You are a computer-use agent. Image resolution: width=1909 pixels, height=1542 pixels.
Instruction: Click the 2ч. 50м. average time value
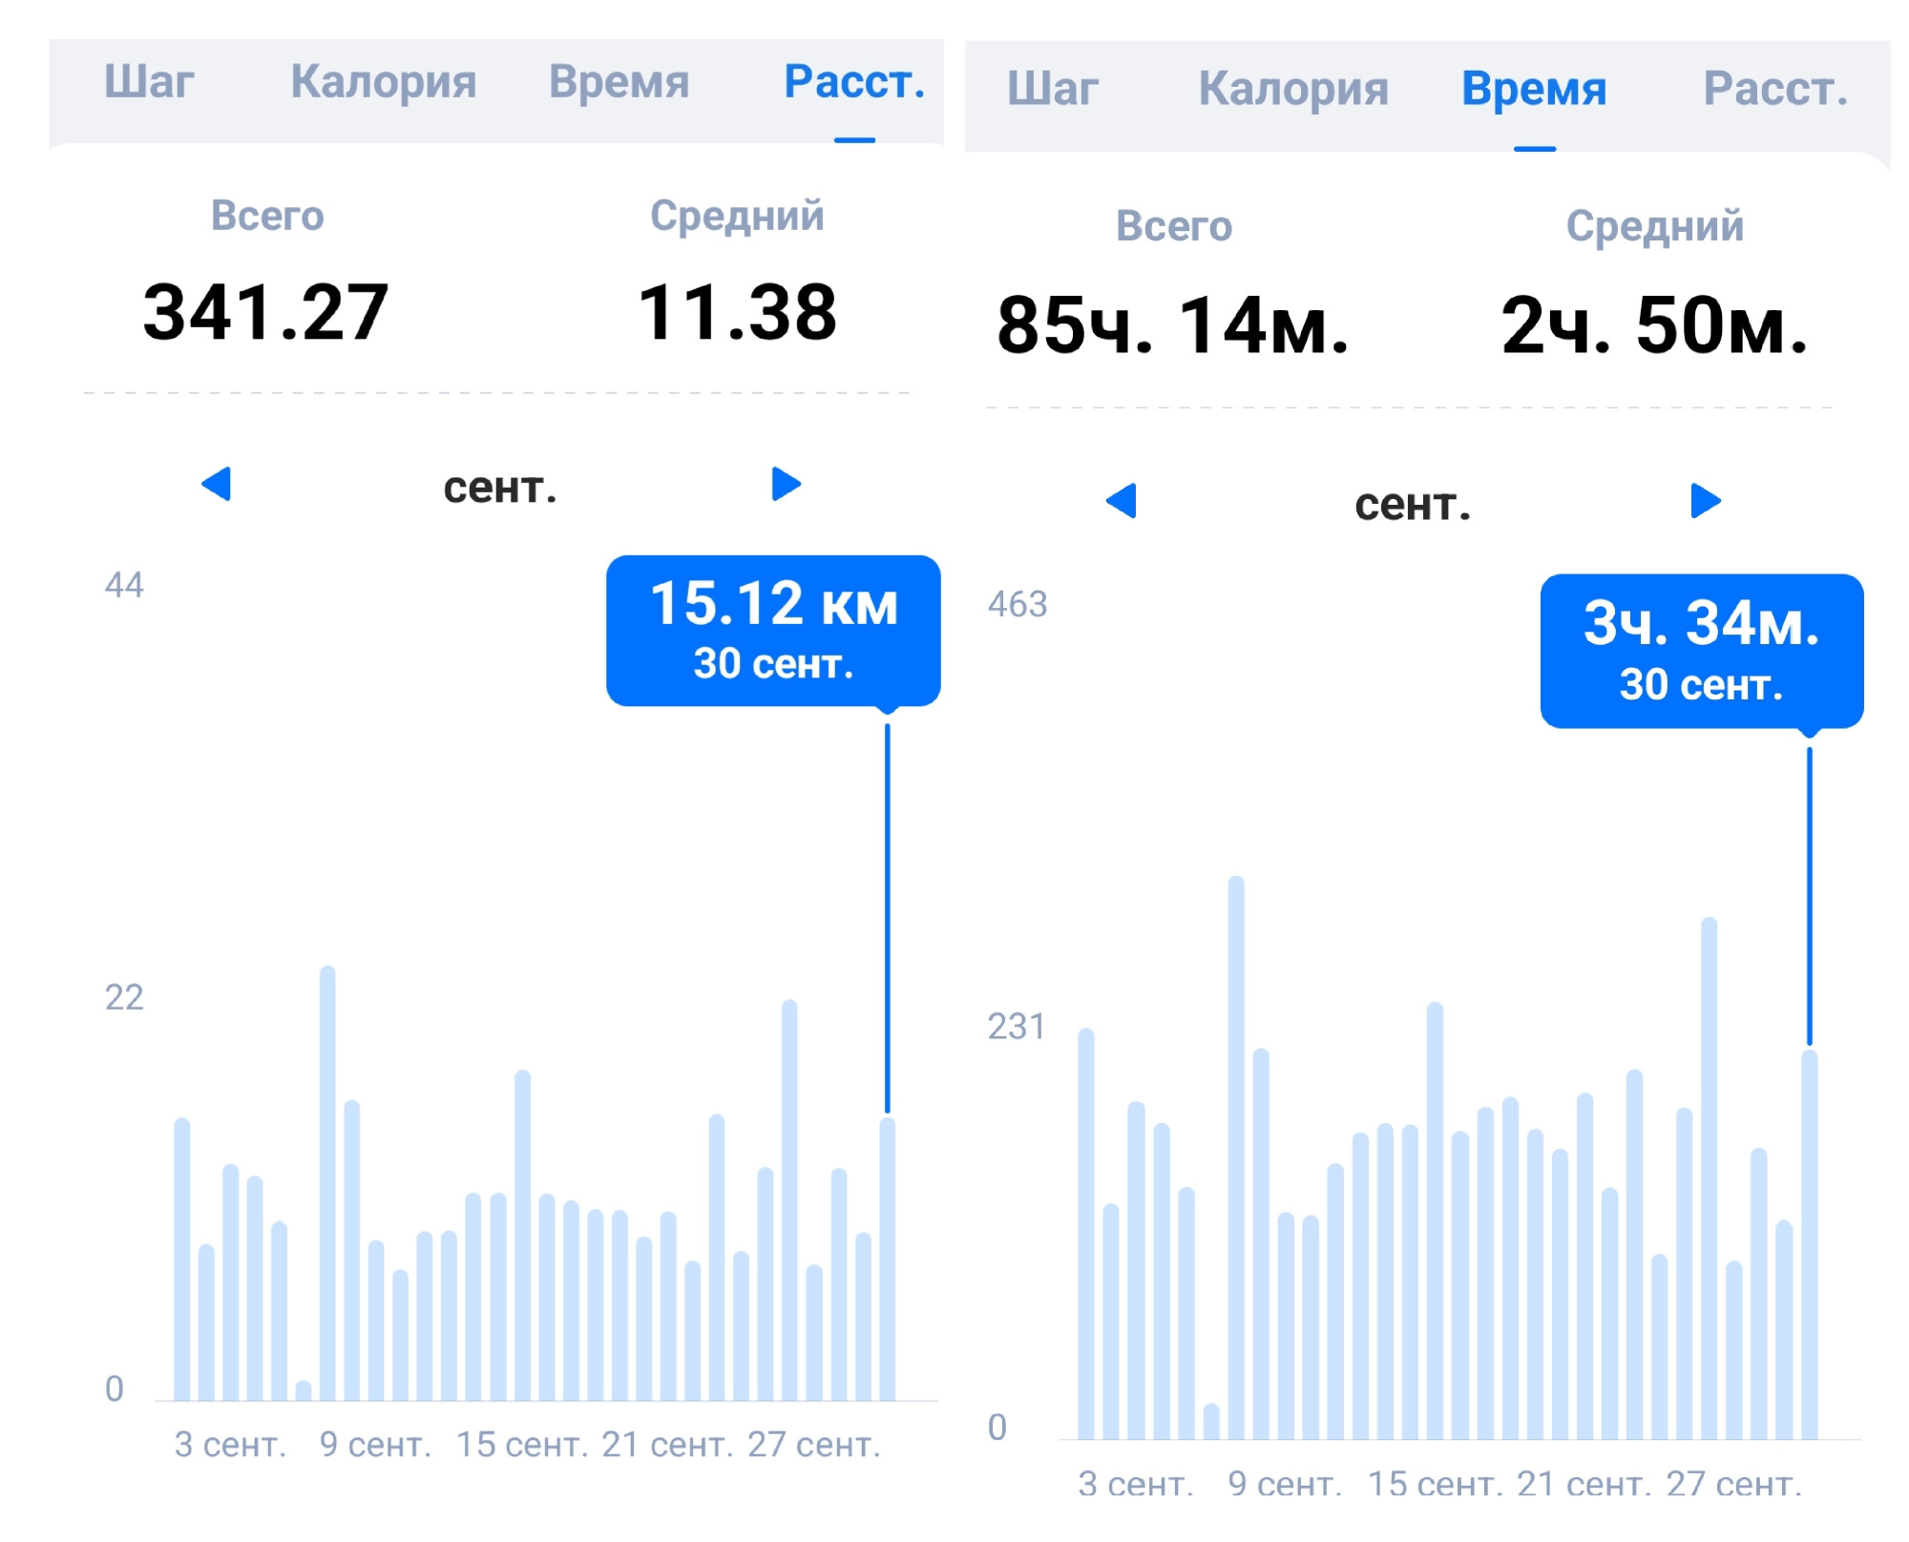(x=1654, y=325)
